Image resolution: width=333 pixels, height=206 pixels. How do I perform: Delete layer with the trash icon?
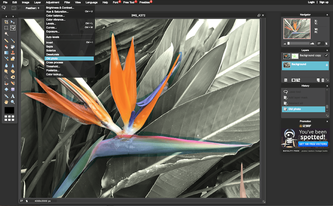pos(323,80)
